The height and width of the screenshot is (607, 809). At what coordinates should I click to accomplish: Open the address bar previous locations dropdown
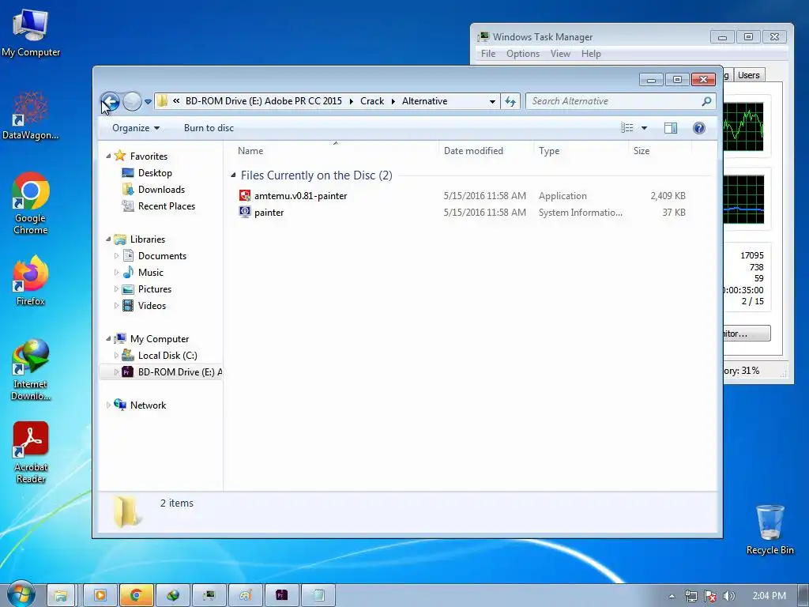[x=492, y=102]
